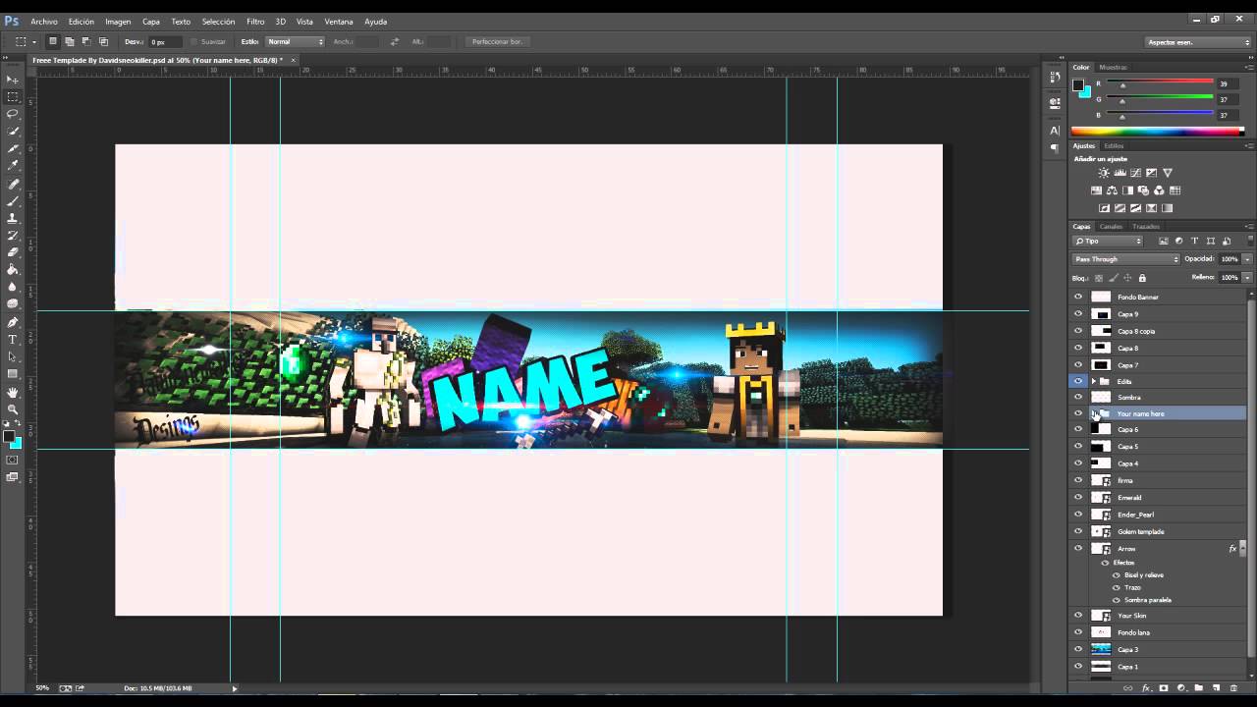Viewport: 1257px width, 707px height.
Task: Add a Brightness/Contrast adjustment
Action: [x=1104, y=173]
